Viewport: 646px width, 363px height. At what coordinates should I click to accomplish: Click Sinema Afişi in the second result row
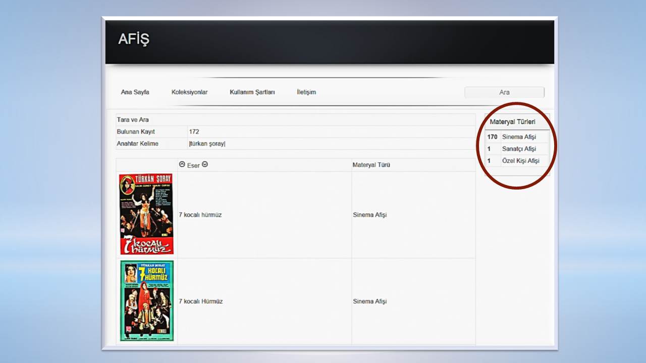click(x=369, y=301)
